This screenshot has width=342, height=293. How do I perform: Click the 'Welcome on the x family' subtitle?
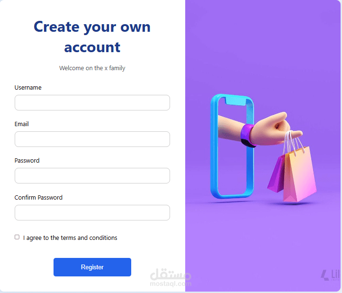92,68
